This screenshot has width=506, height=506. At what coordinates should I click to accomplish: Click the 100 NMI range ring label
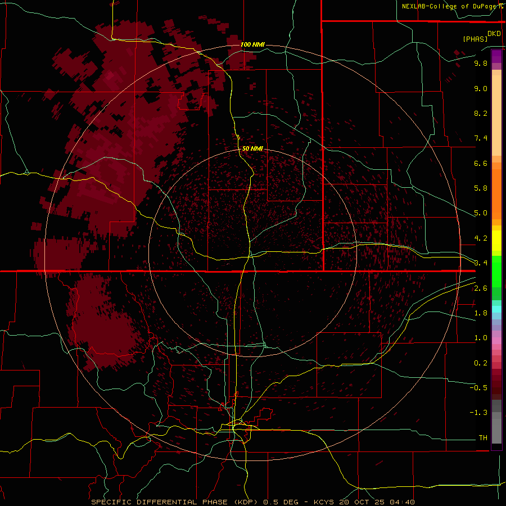pos(252,44)
